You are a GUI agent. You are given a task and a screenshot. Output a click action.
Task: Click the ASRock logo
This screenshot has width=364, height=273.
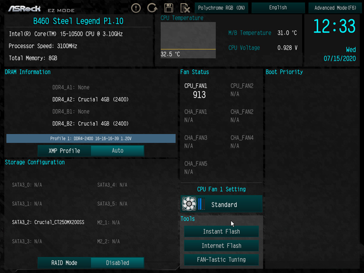pos(25,9)
